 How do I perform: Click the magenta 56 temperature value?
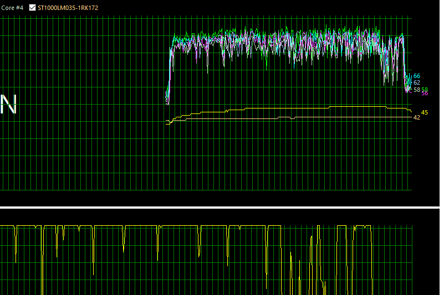click(425, 94)
